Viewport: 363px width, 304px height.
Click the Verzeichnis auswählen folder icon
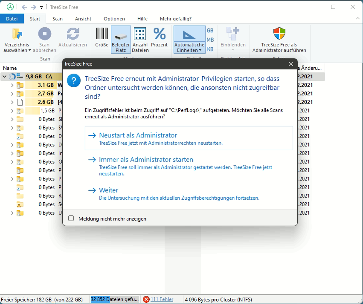point(17,34)
